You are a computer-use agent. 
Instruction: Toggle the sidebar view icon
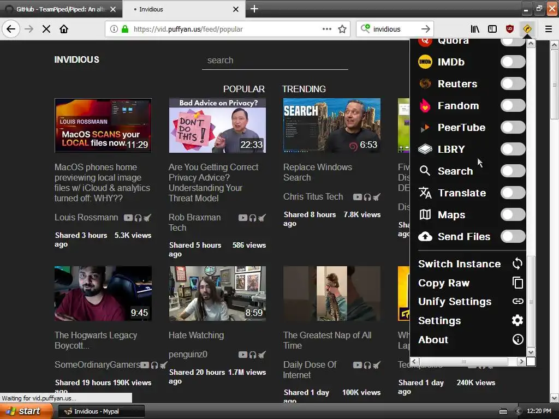[x=492, y=29]
